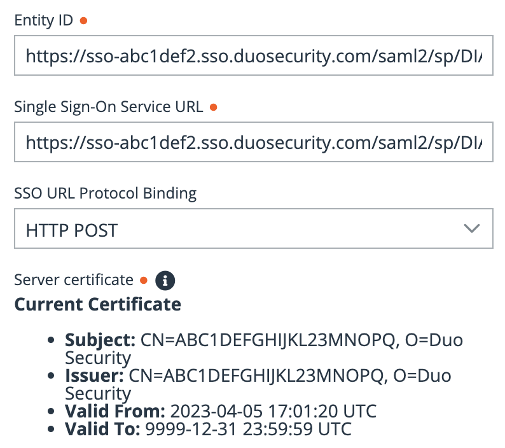Click the orange required dot beside Entity ID
The width and height of the screenshot is (505, 448).
pyautogui.click(x=83, y=20)
